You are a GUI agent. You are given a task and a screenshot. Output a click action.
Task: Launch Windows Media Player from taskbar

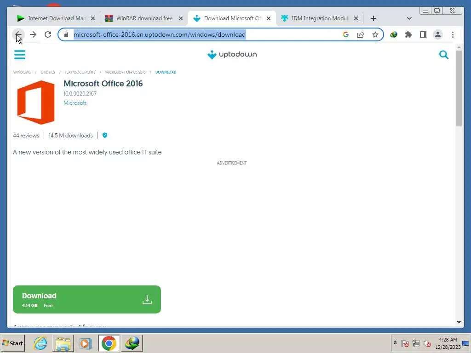click(86, 343)
